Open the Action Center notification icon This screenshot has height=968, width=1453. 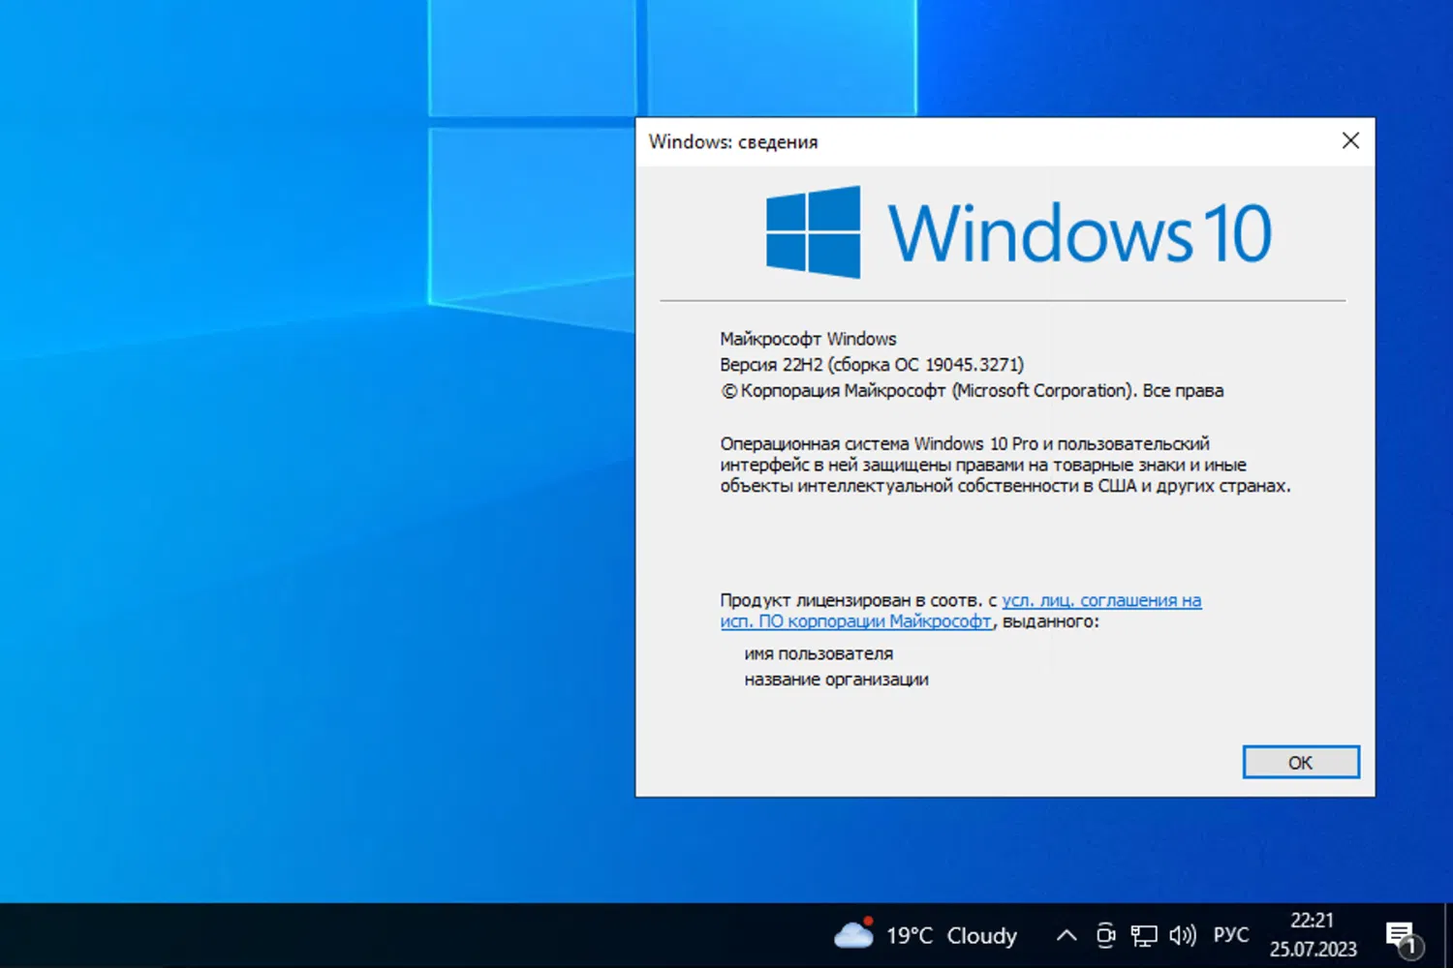pos(1400,934)
